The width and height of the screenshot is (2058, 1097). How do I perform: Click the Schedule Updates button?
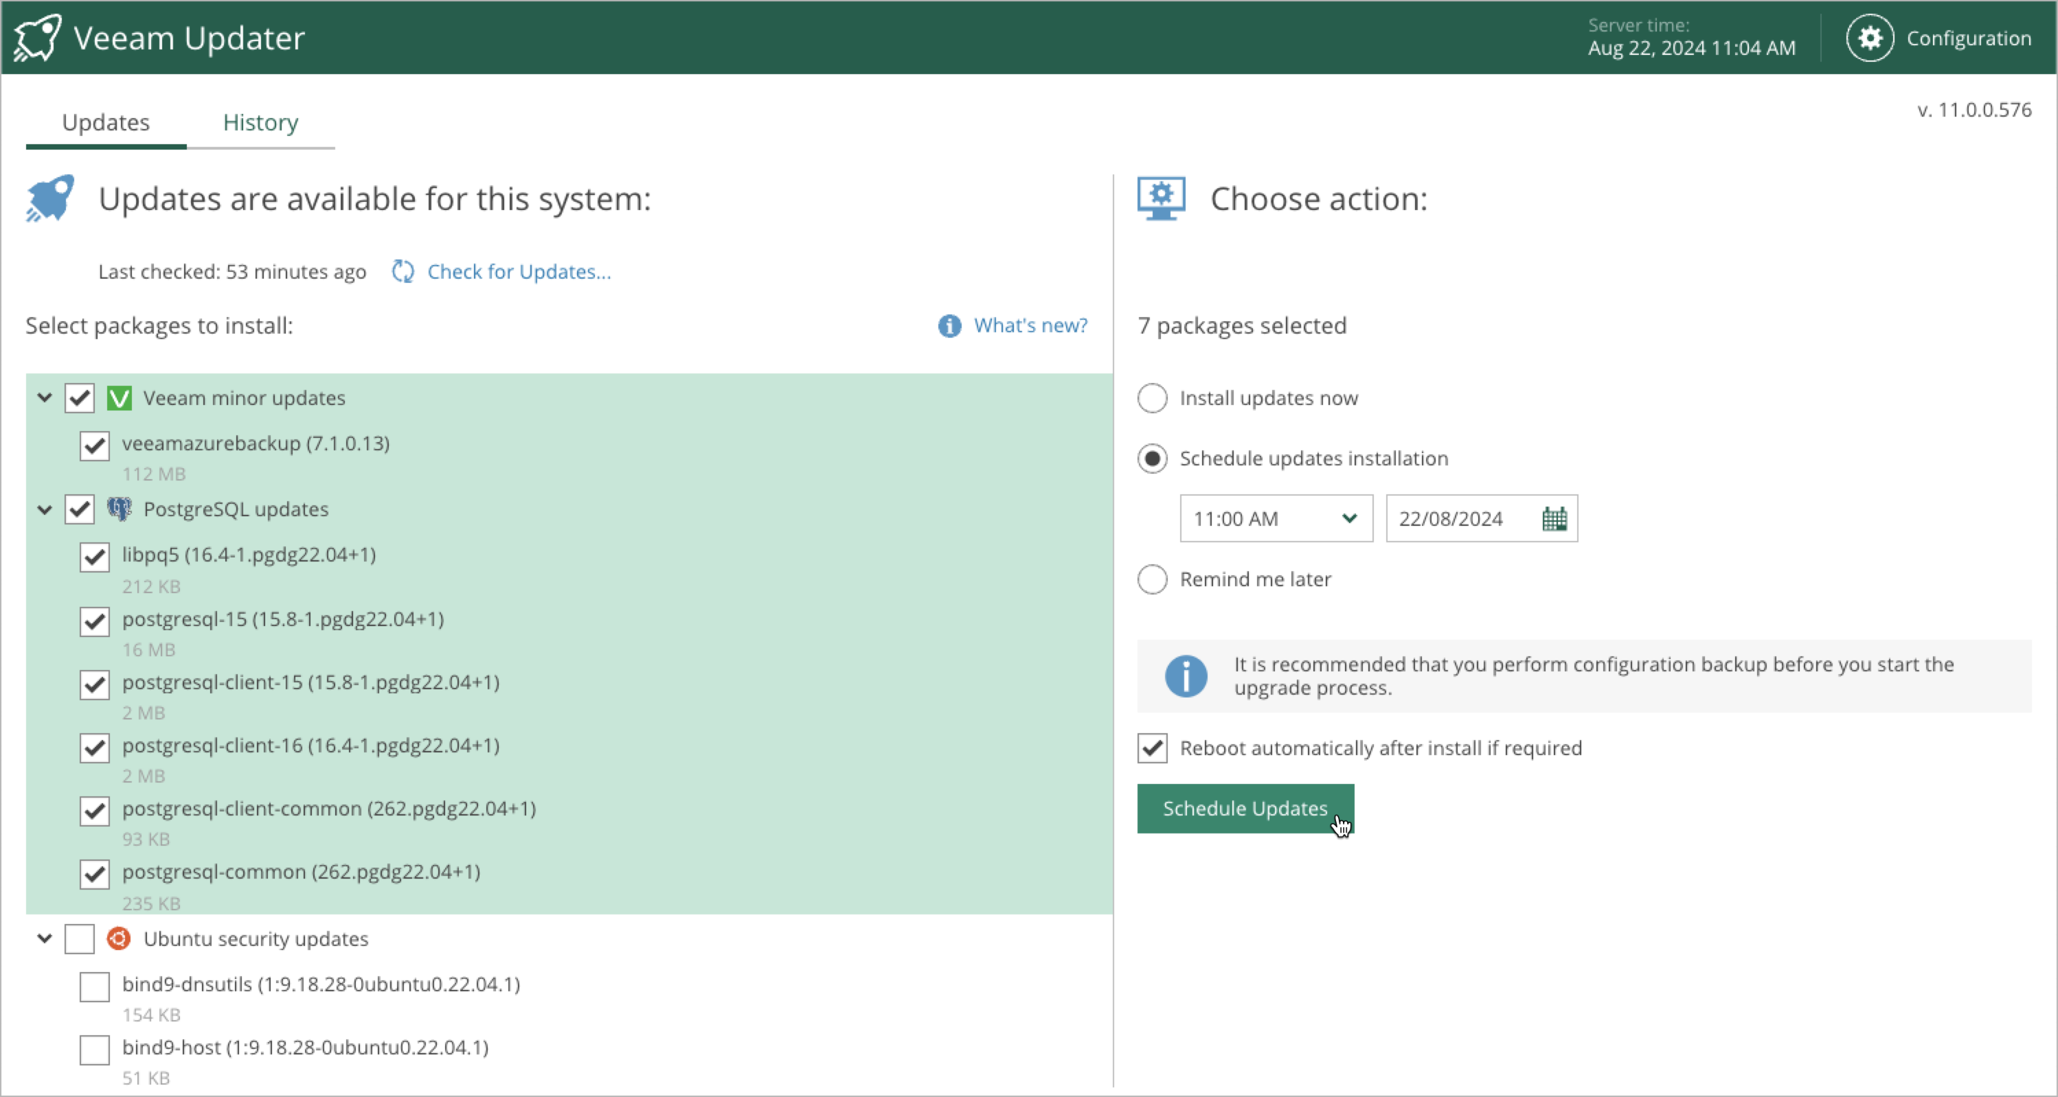1245,809
